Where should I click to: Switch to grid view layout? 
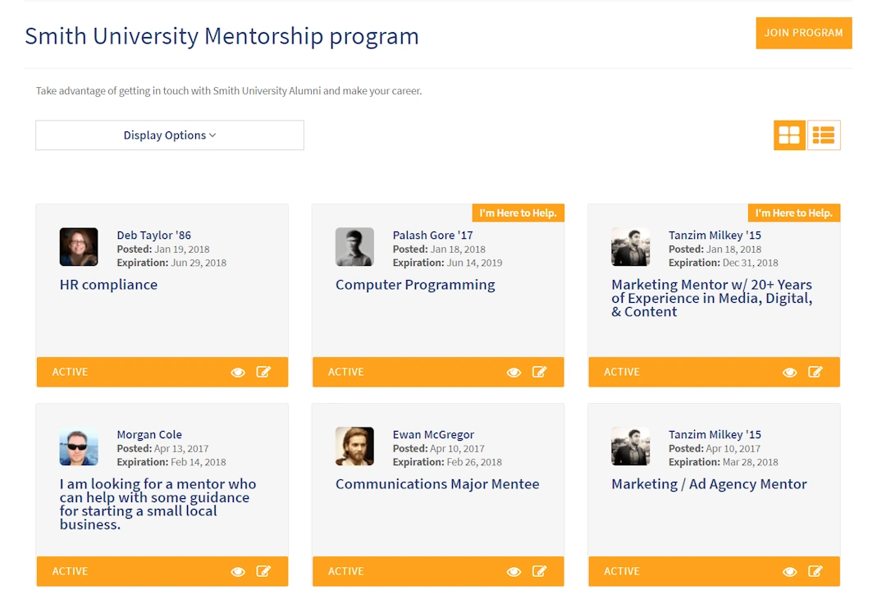[x=789, y=135]
